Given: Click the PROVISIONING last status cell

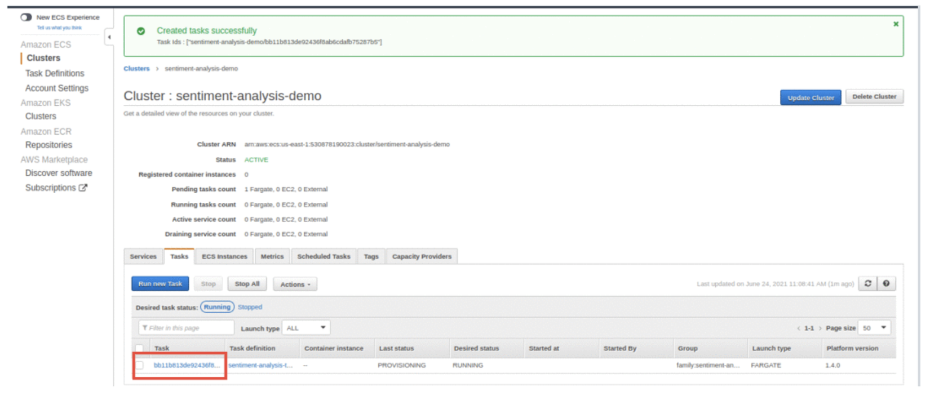Looking at the screenshot, I should click(x=402, y=366).
